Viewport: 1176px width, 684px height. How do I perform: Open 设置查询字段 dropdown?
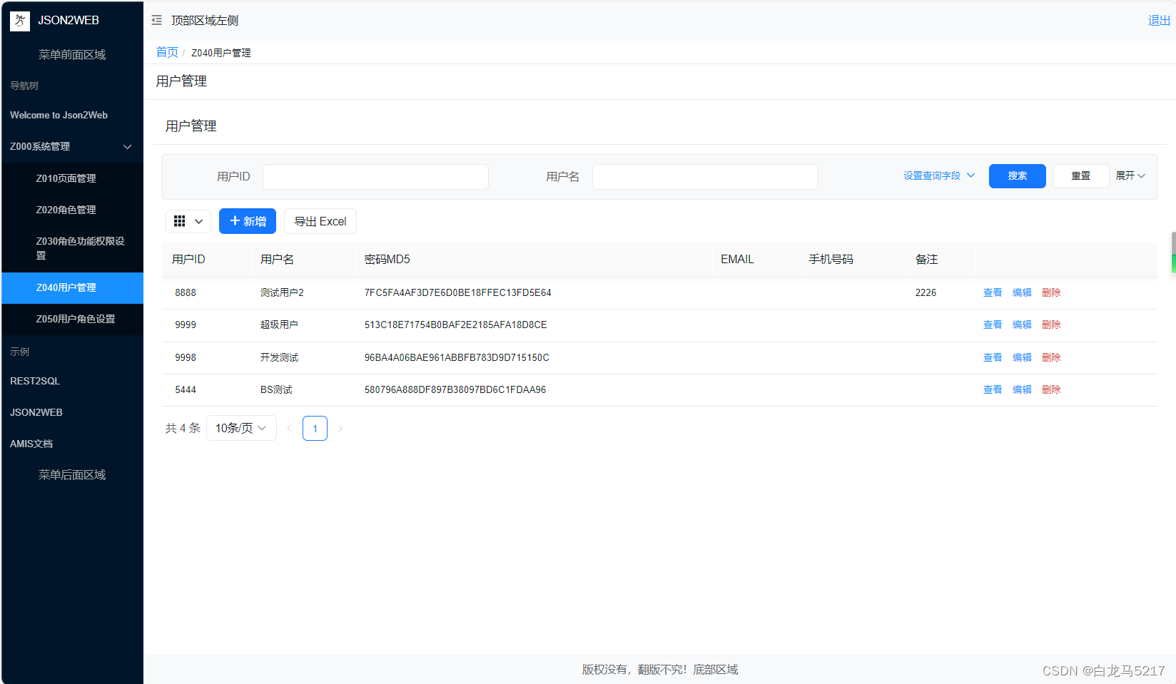(x=939, y=175)
